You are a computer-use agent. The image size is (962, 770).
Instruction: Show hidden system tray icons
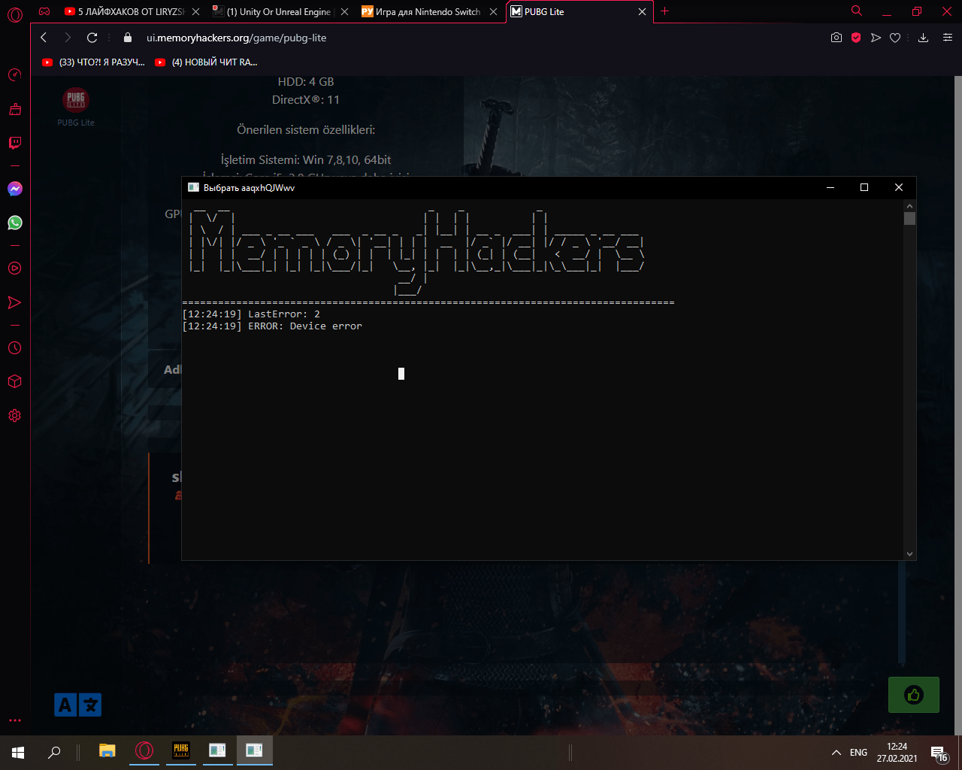tap(836, 753)
